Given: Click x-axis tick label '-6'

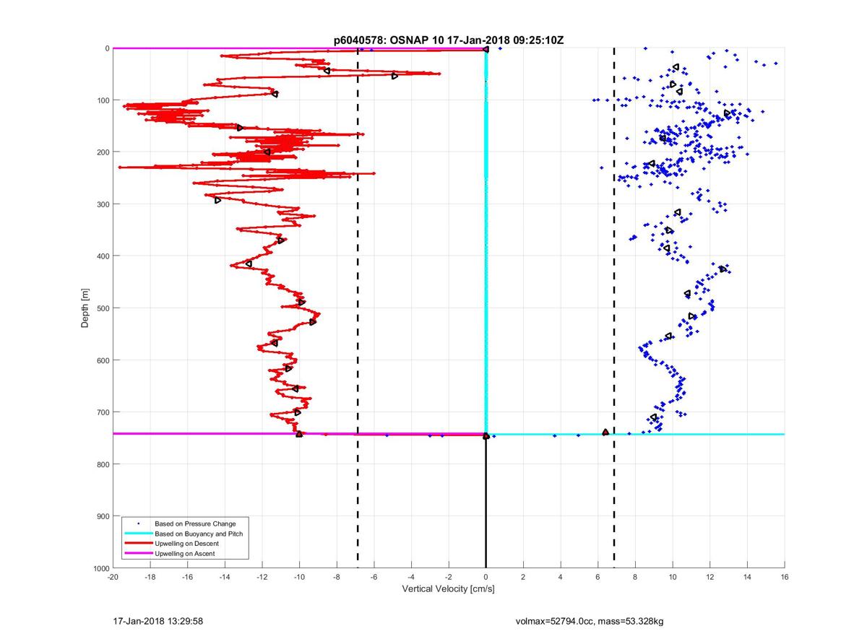Looking at the screenshot, I should coord(374,578).
